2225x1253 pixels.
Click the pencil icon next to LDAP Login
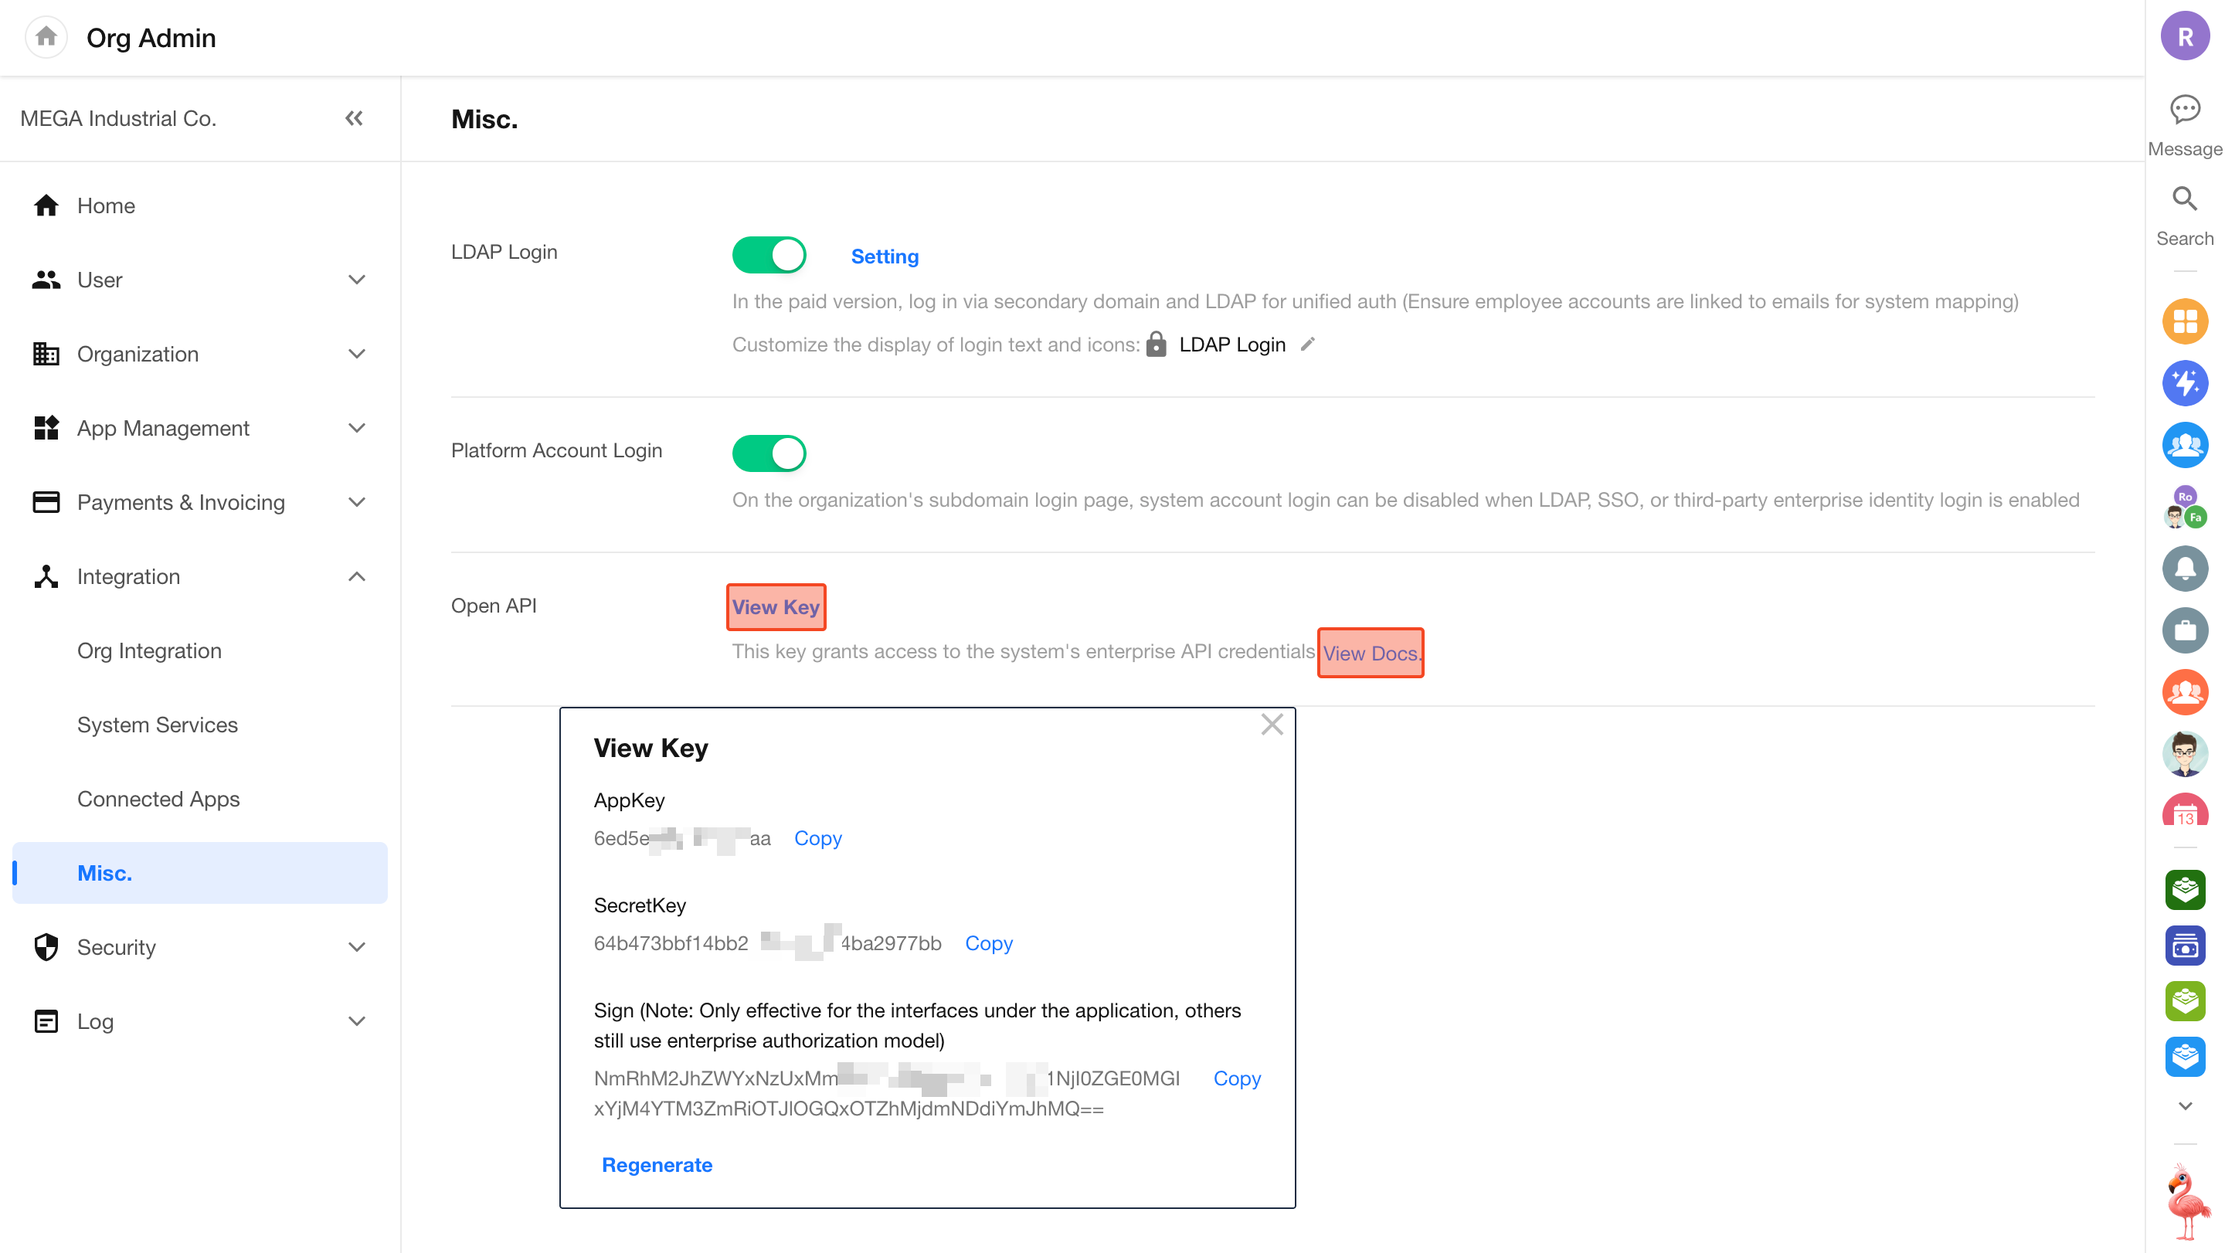click(1308, 345)
